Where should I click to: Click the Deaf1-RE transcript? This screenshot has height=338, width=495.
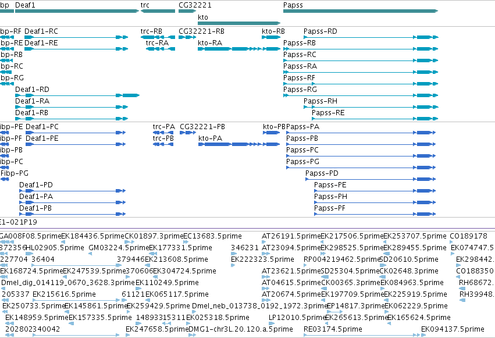[x=76, y=49]
